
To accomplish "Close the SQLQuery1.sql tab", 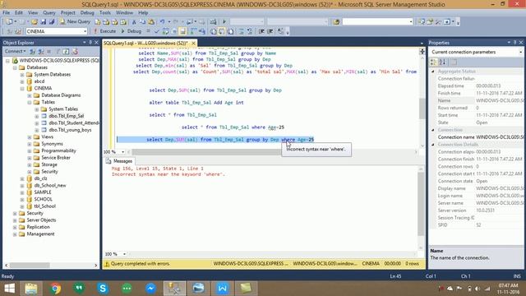I will 193,44.
